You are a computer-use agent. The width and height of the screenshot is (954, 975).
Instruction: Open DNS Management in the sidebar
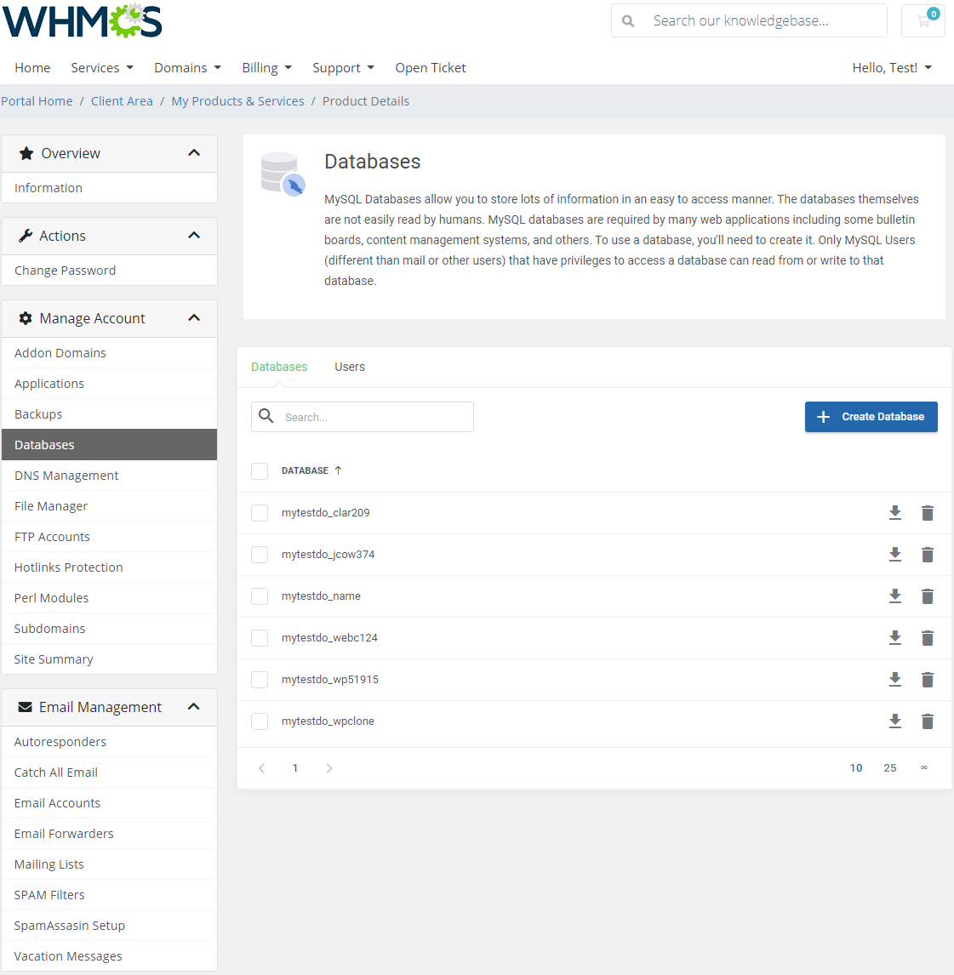66,476
